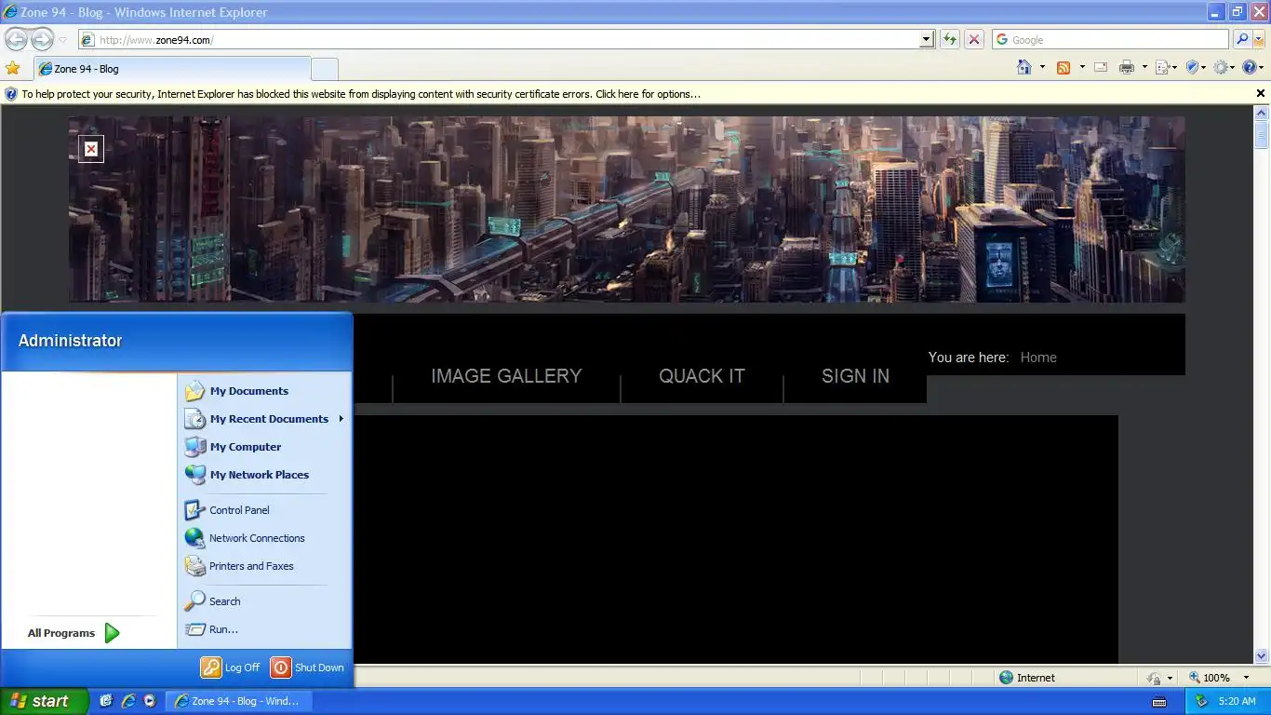
Task: Click the orange RSS Feeds icon
Action: [1064, 67]
